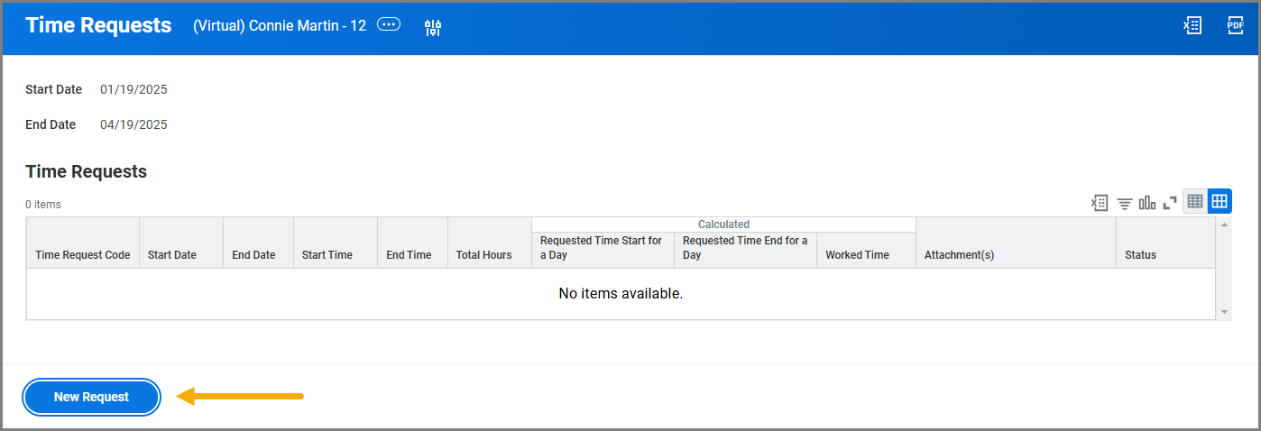Open the chart view icon above table
The image size is (1261, 431).
point(1147,203)
